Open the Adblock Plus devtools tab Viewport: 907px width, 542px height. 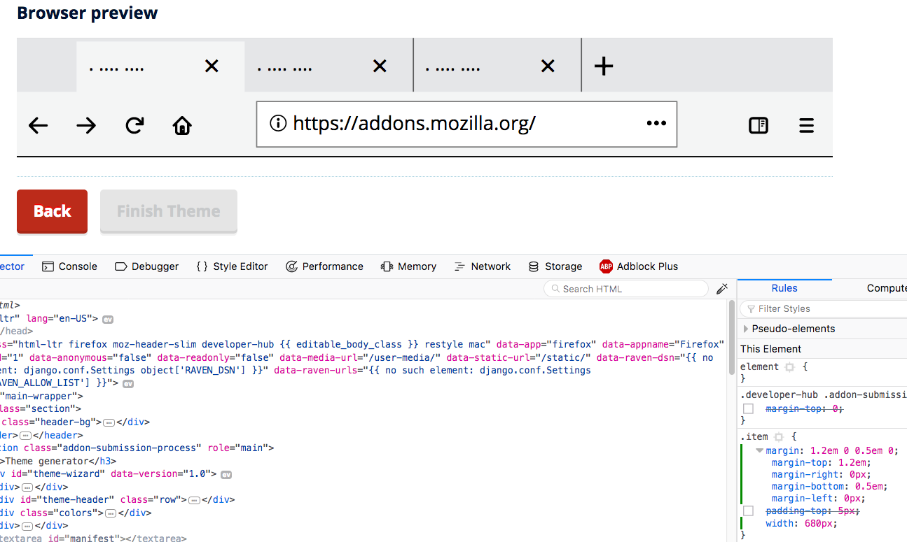click(x=639, y=266)
